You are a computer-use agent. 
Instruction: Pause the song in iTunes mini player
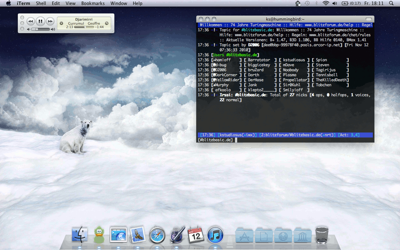tap(40, 22)
